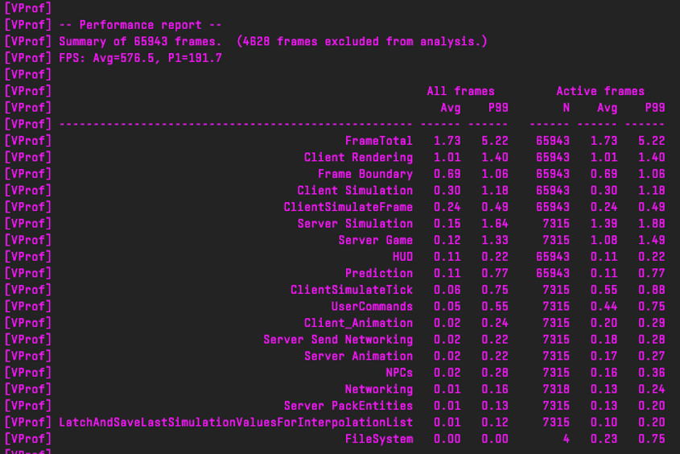The image size is (680, 454).
Task: Click the Server Simulation row label
Action: coord(355,224)
